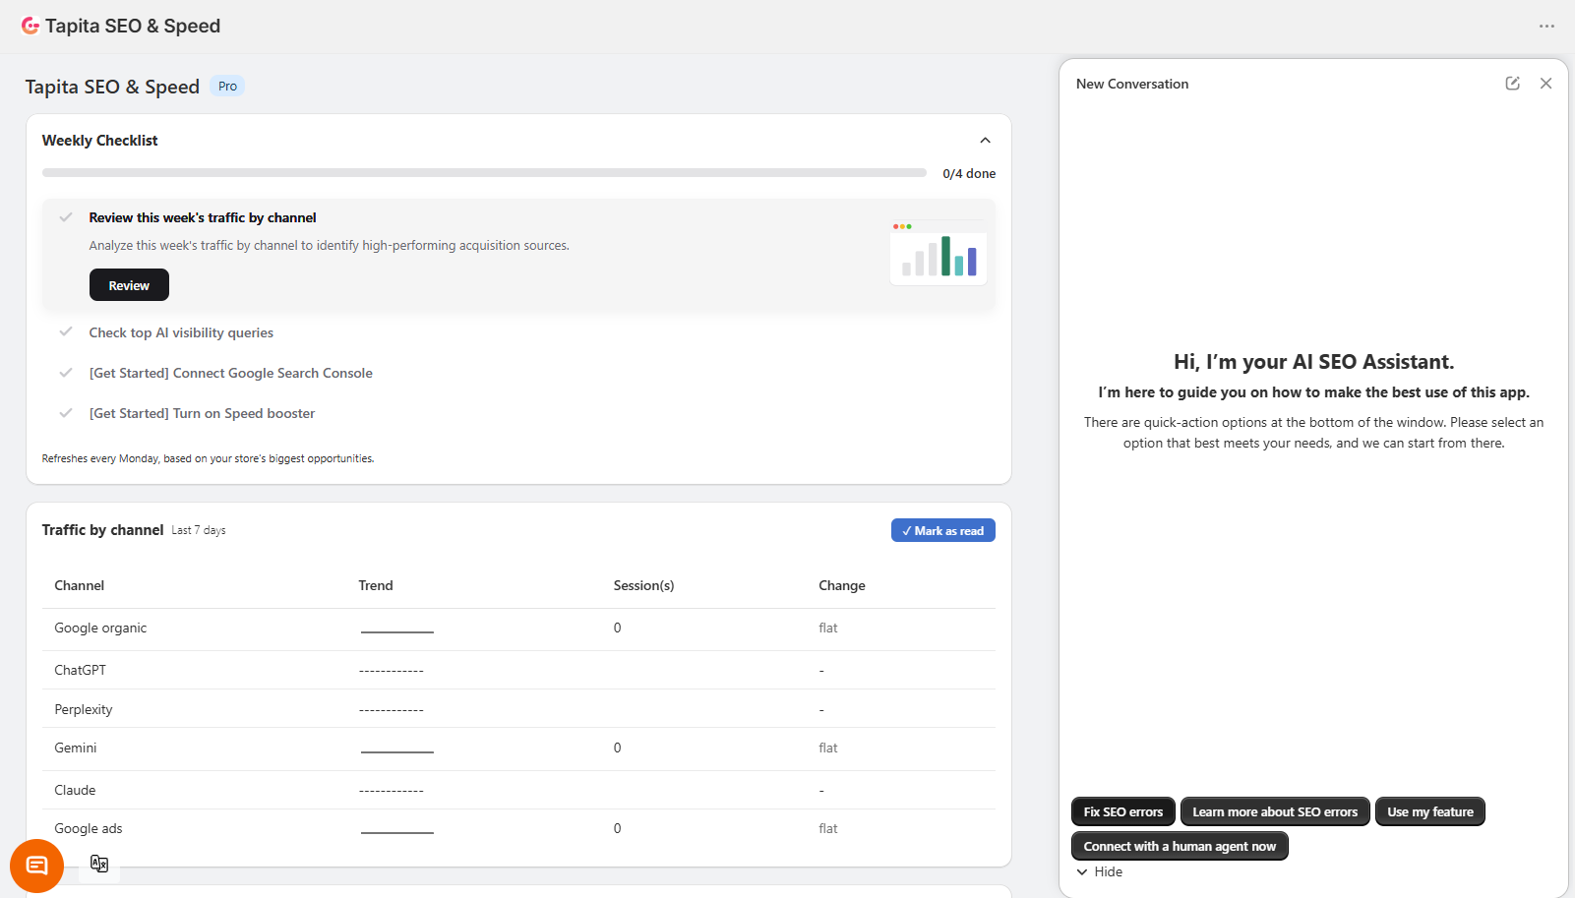Hide the quick-action options

pyautogui.click(x=1099, y=872)
